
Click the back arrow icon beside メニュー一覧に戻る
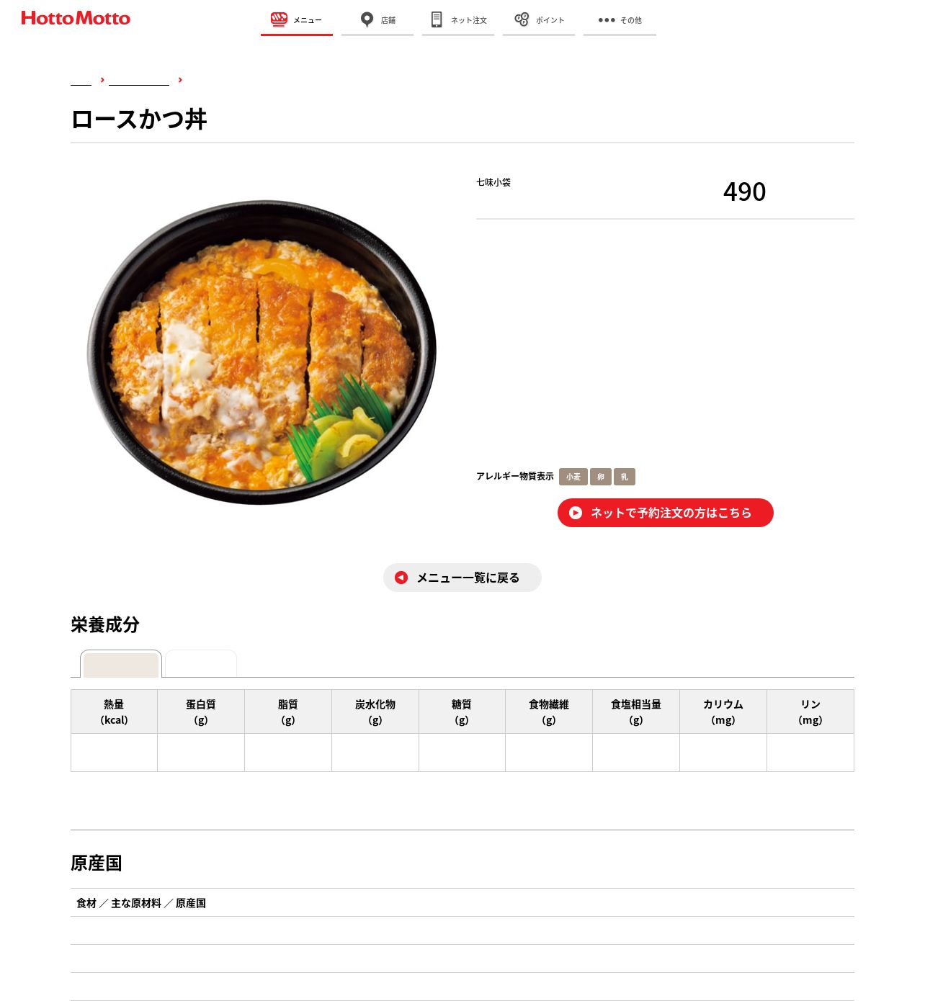[x=401, y=578]
